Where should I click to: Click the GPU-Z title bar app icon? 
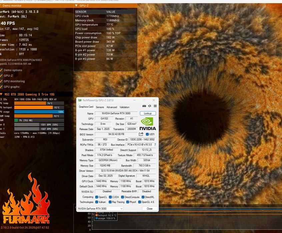coord(80,100)
